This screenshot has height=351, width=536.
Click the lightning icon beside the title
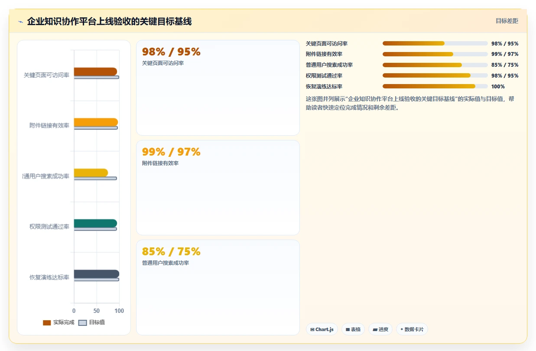tap(20, 22)
